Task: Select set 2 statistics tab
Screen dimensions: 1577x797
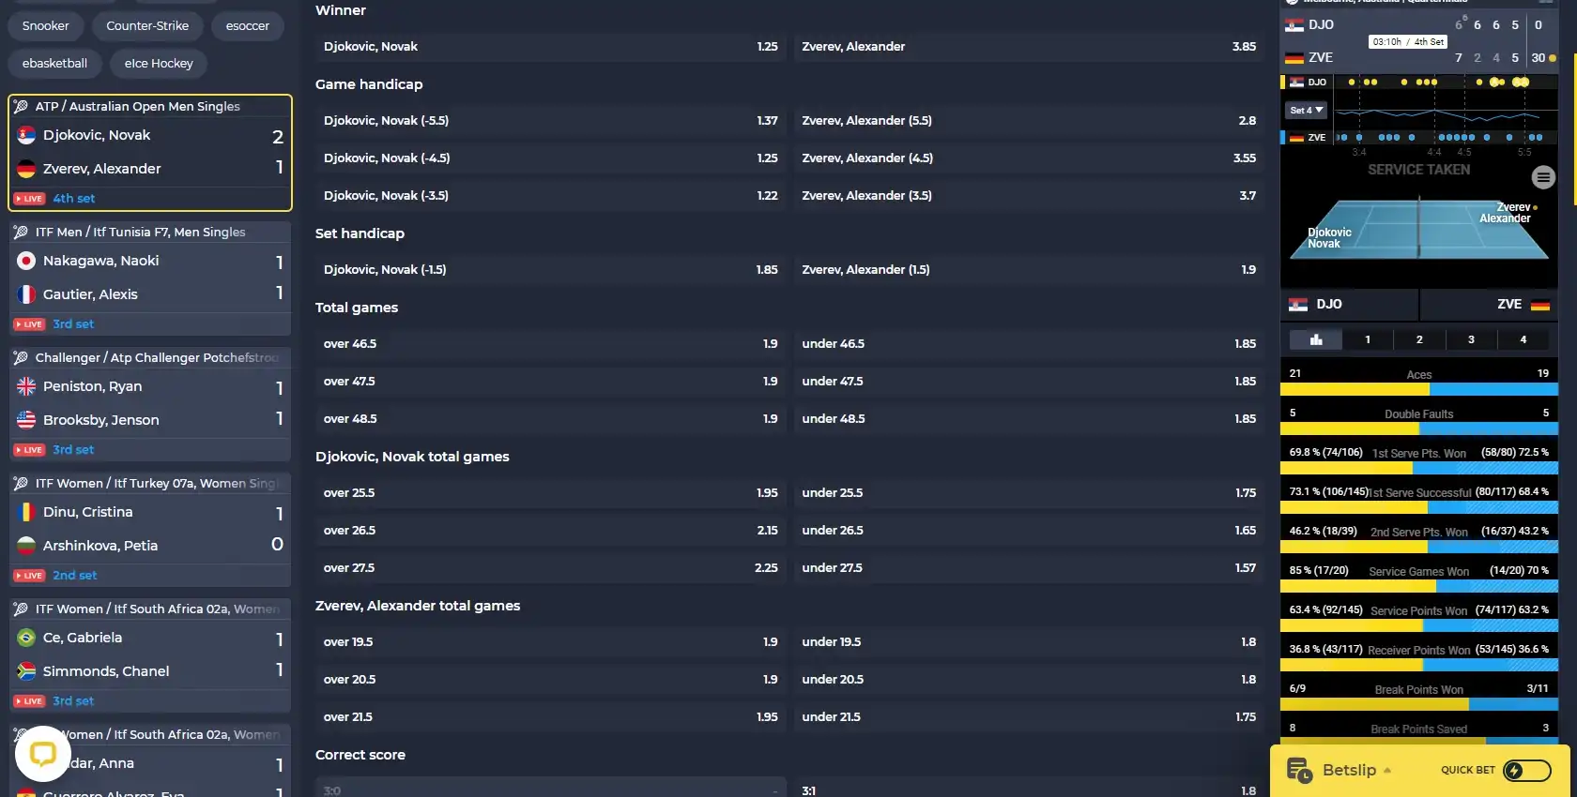Action: click(1419, 339)
